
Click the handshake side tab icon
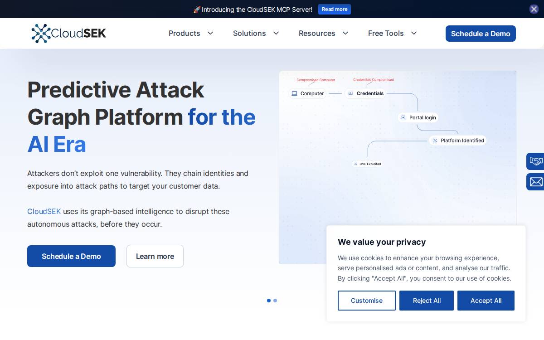[536, 161]
